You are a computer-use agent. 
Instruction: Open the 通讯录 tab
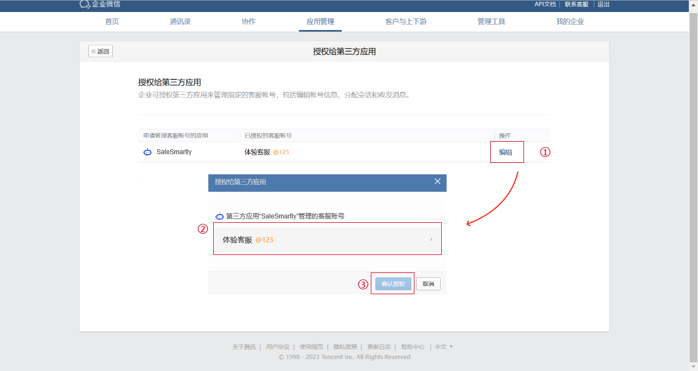tap(180, 22)
